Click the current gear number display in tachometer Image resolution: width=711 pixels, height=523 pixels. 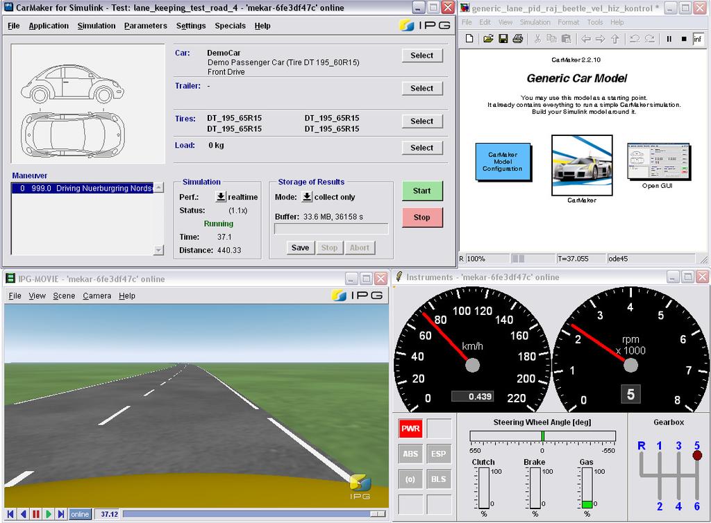(x=630, y=394)
